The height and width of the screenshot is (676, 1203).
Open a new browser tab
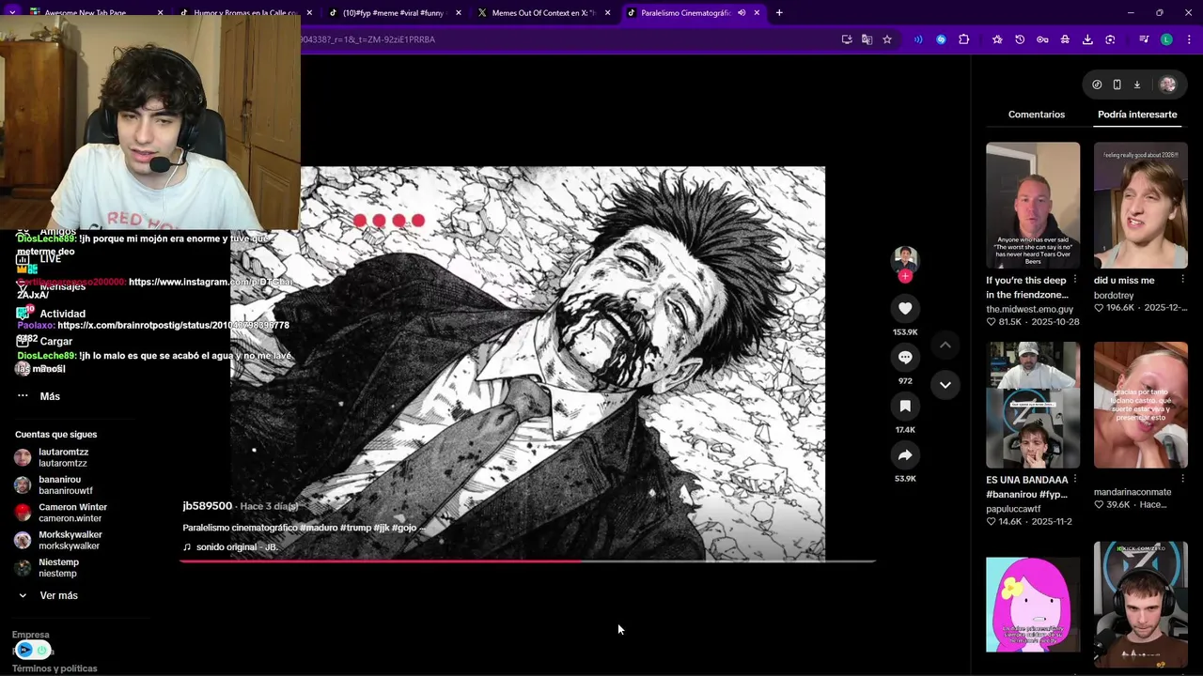(779, 13)
